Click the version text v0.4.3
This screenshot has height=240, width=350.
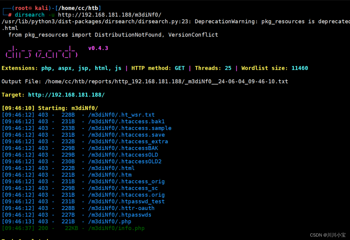tap(98, 48)
